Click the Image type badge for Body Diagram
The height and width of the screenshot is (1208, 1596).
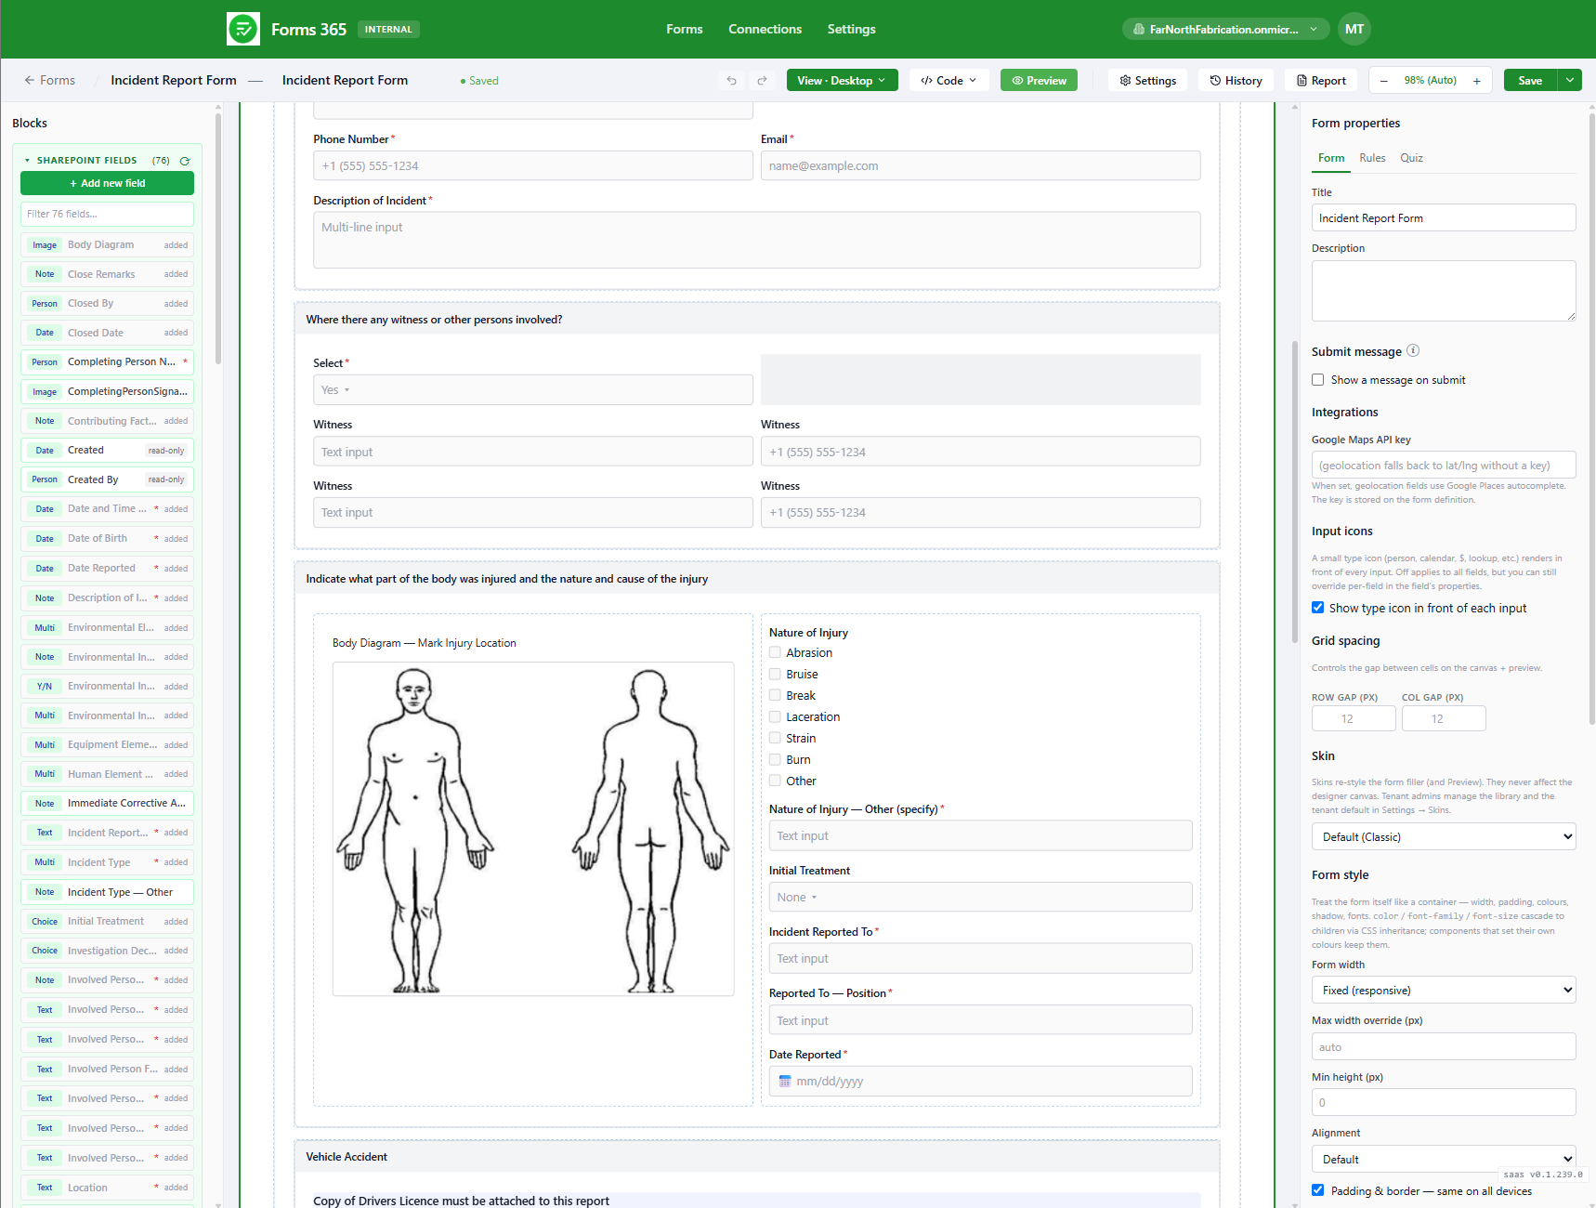point(45,245)
